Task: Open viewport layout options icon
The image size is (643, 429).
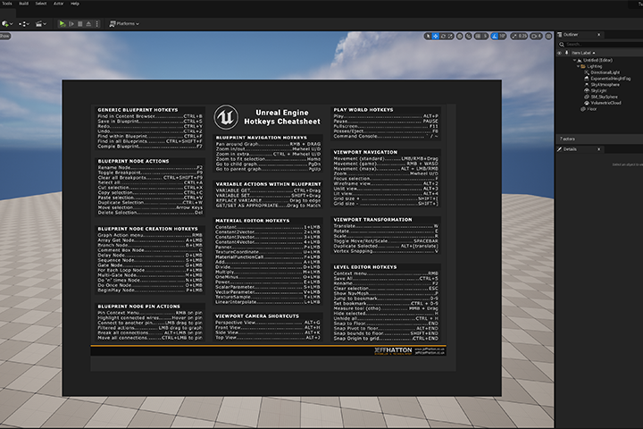Action: (x=548, y=36)
